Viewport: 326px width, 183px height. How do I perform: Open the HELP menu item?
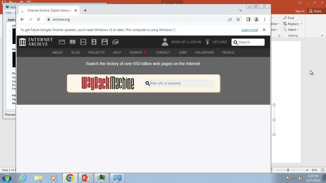(117, 53)
